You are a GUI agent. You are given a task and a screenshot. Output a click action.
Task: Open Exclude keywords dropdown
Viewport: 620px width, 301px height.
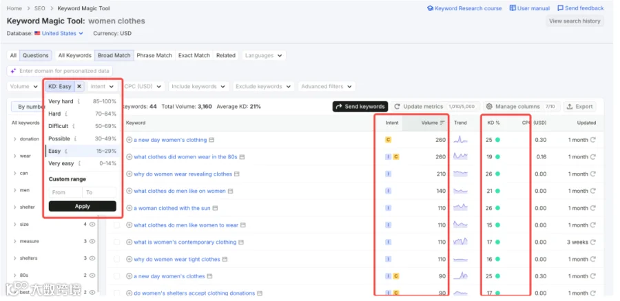(x=263, y=86)
